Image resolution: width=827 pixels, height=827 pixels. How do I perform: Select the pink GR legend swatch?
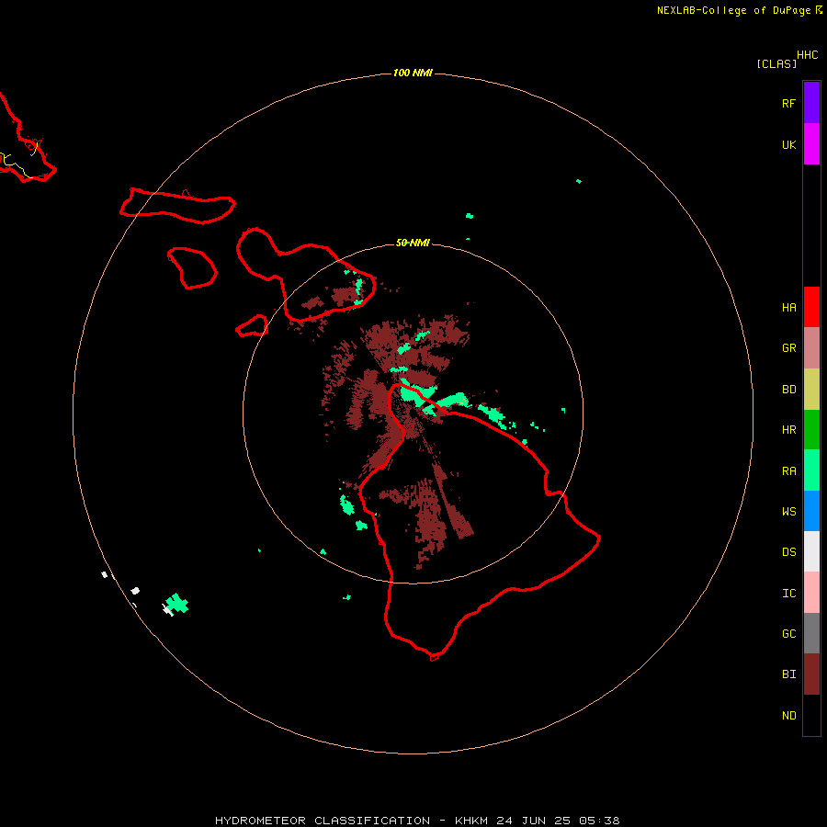pos(811,348)
